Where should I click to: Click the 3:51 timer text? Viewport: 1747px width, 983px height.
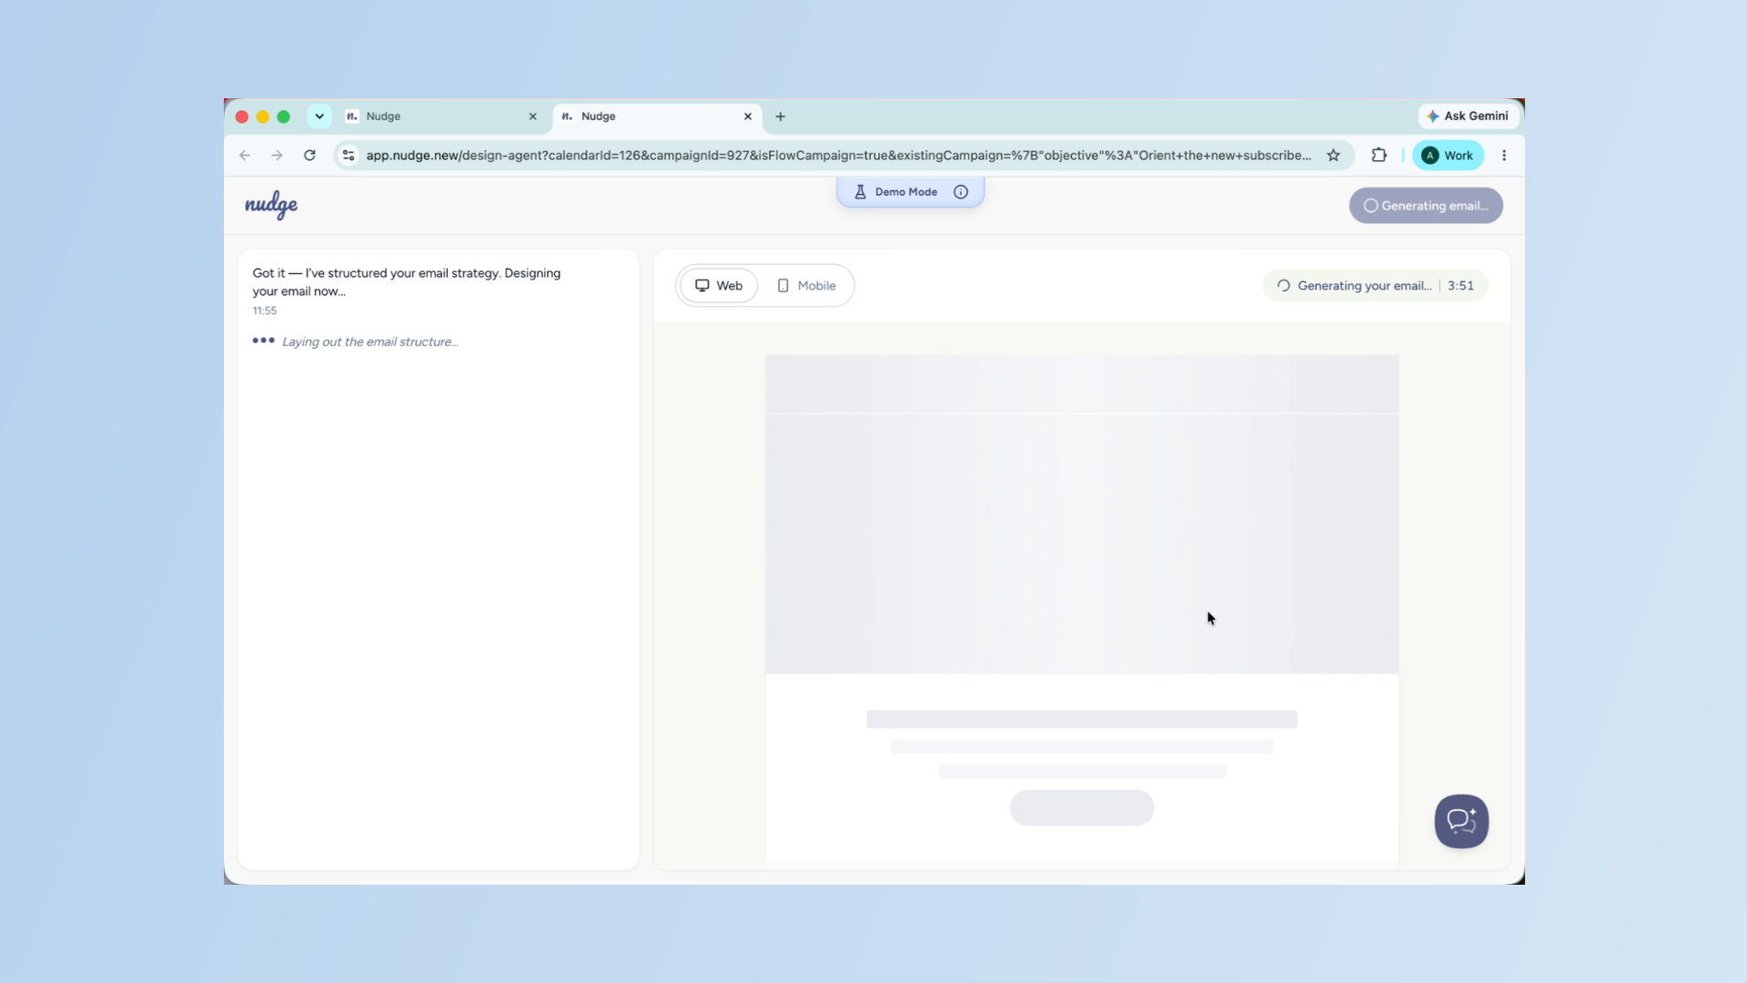(1460, 286)
